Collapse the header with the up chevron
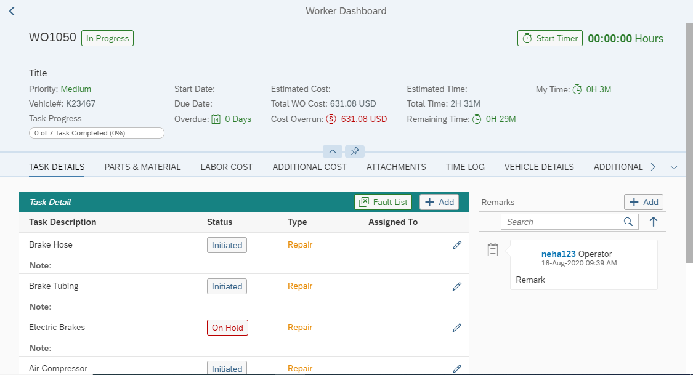 [x=333, y=151]
